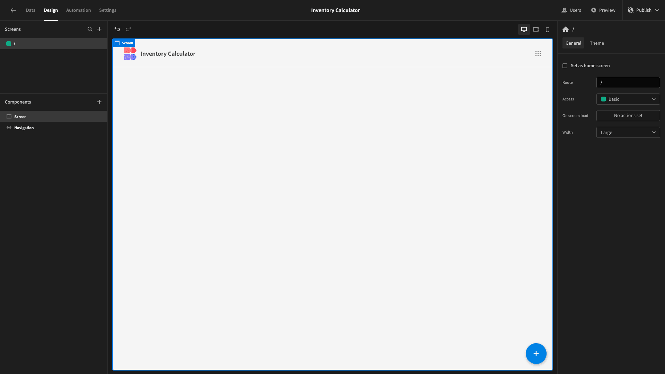Click the No actions set button
Viewport: 665px width, 374px height.
[628, 116]
